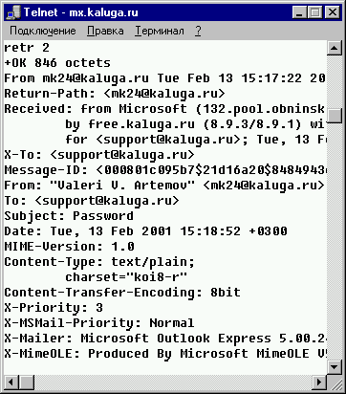
Task: Click the horizontal scrollbar right arrow
Action: click(x=319, y=382)
